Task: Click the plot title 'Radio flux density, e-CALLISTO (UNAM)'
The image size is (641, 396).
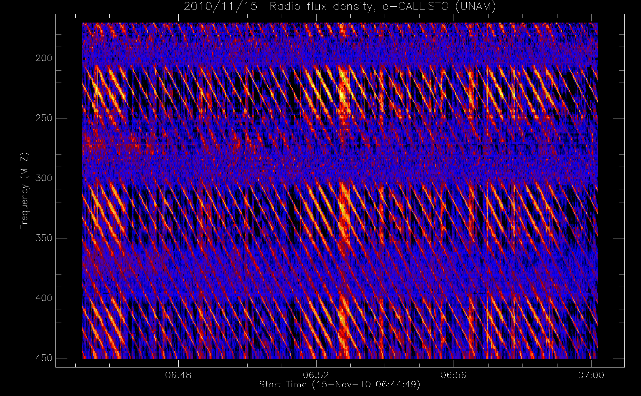Action: pyautogui.click(x=382, y=7)
